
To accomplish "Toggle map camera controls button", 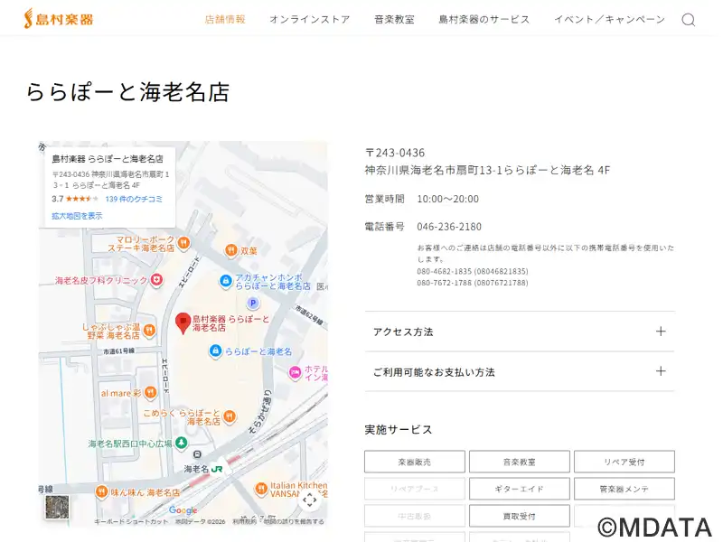I will click(x=309, y=500).
